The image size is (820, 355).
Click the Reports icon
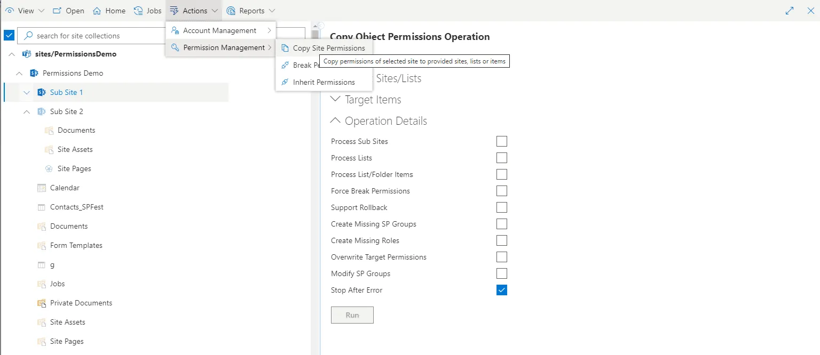(x=231, y=10)
